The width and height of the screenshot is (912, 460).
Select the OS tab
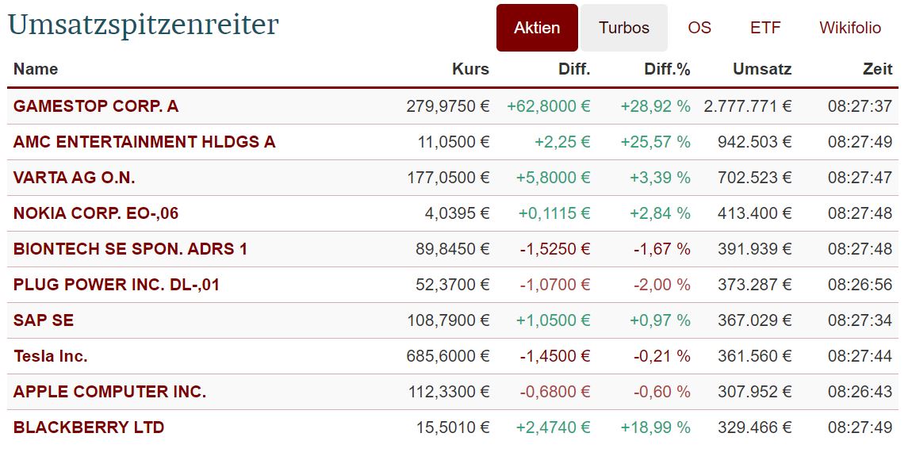coord(699,28)
